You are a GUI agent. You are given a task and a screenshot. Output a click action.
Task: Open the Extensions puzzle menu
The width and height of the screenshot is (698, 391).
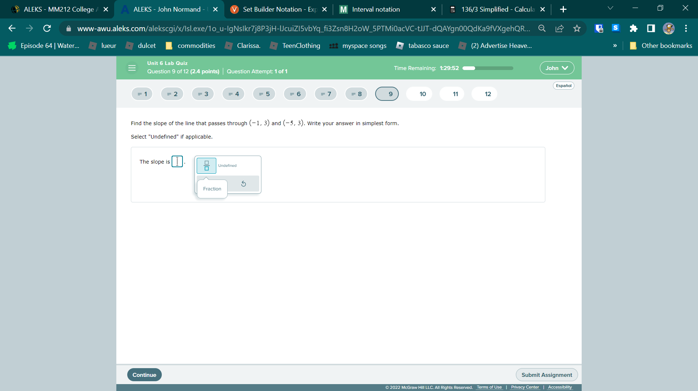click(x=634, y=28)
